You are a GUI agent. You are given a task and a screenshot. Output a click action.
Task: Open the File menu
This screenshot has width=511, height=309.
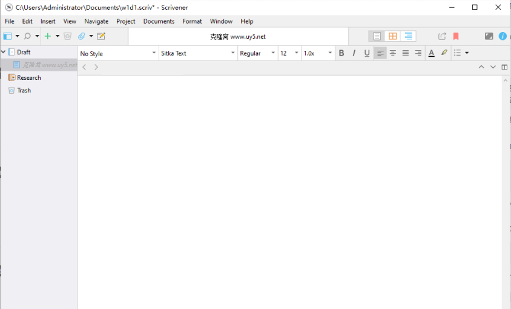[x=10, y=21]
